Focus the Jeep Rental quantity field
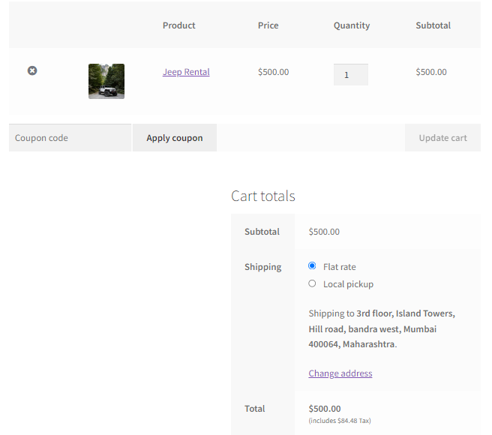Viewport: 492px width, 435px height. [x=351, y=75]
